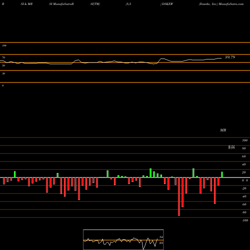Click the RSI axis label 30
Screen dimensions: 250x250
pyautogui.click(x=3, y=73)
